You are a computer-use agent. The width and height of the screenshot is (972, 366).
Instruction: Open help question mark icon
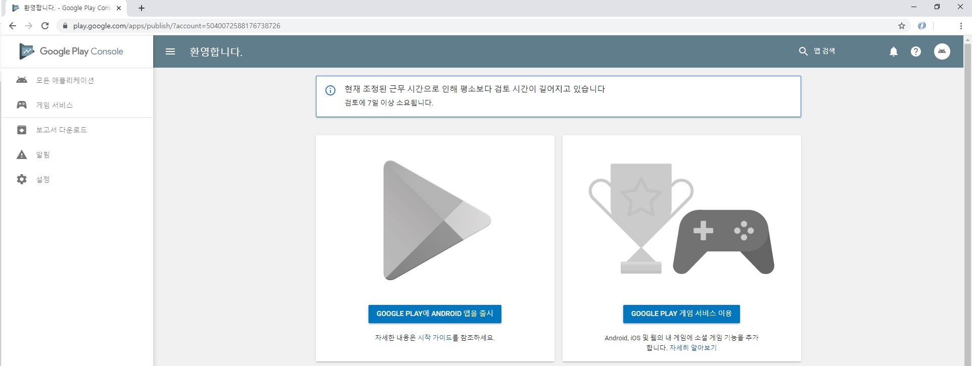[916, 51]
